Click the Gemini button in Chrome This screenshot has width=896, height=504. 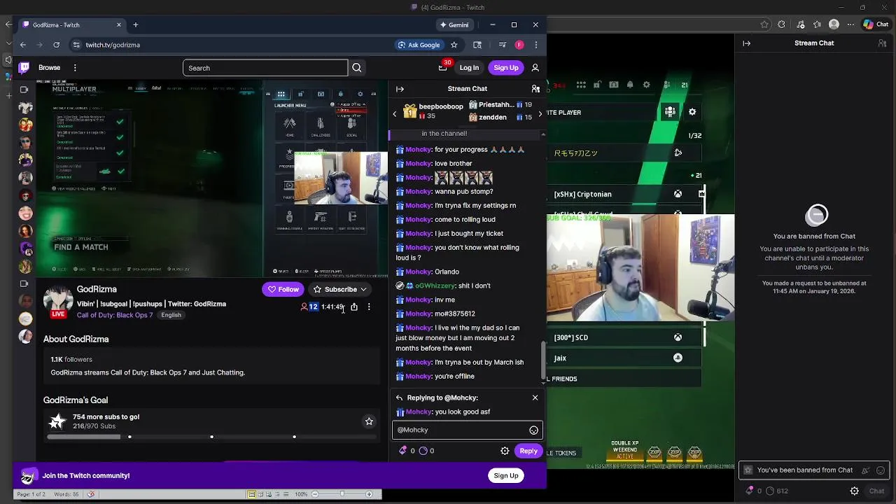point(454,25)
